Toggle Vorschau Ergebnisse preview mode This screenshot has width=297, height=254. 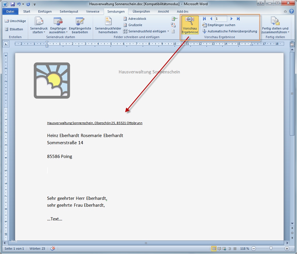[190, 25]
